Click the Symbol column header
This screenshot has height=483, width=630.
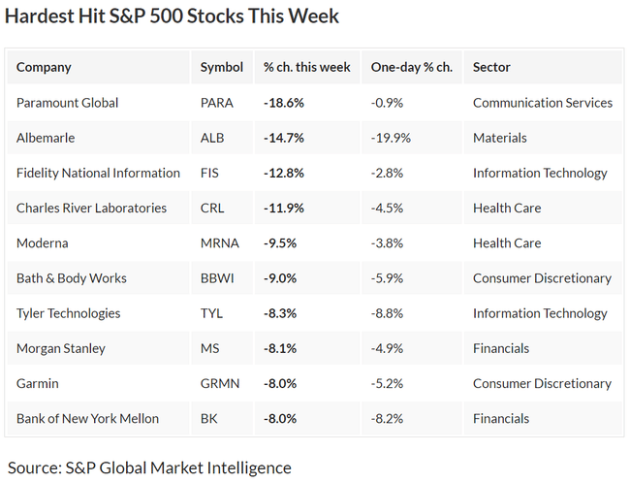point(222,67)
